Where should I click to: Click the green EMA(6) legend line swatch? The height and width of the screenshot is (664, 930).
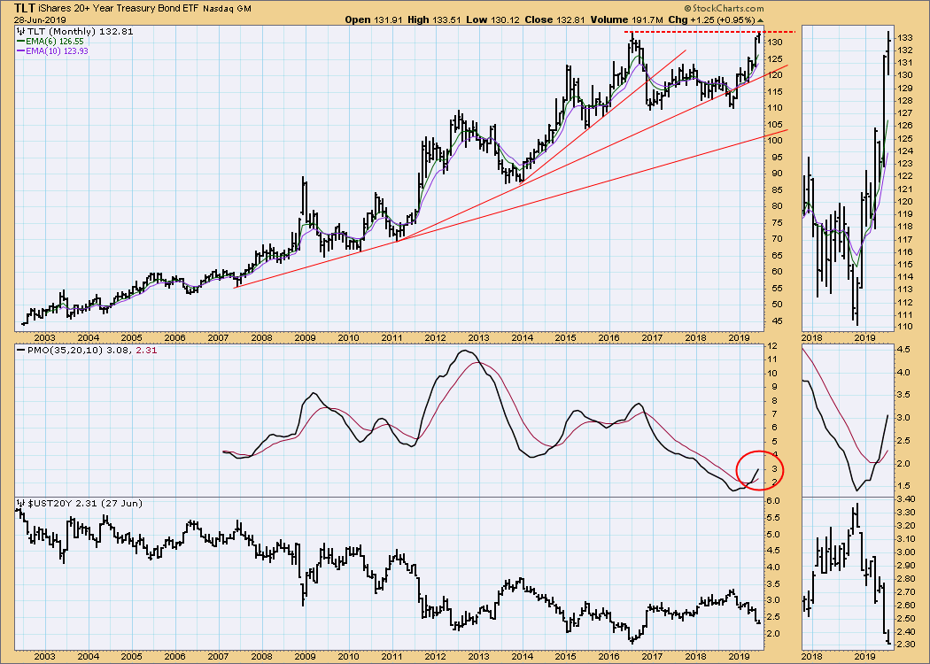pyautogui.click(x=20, y=42)
